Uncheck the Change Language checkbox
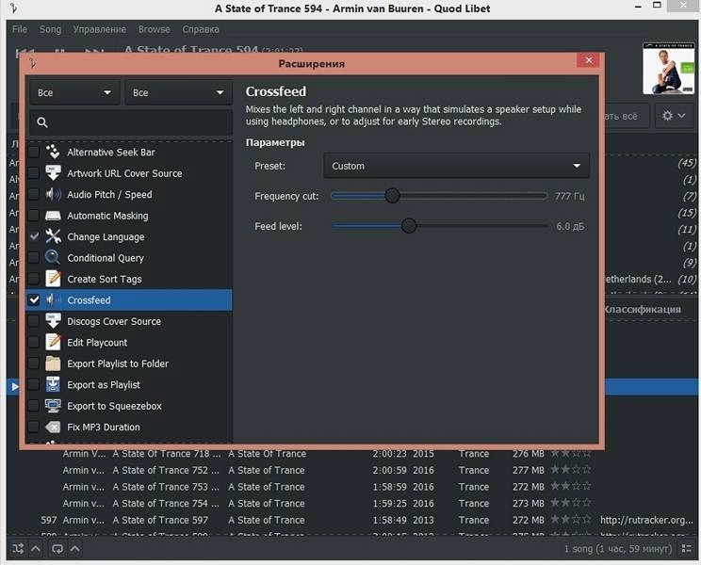Image resolution: width=701 pixels, height=565 pixels. coord(34,236)
